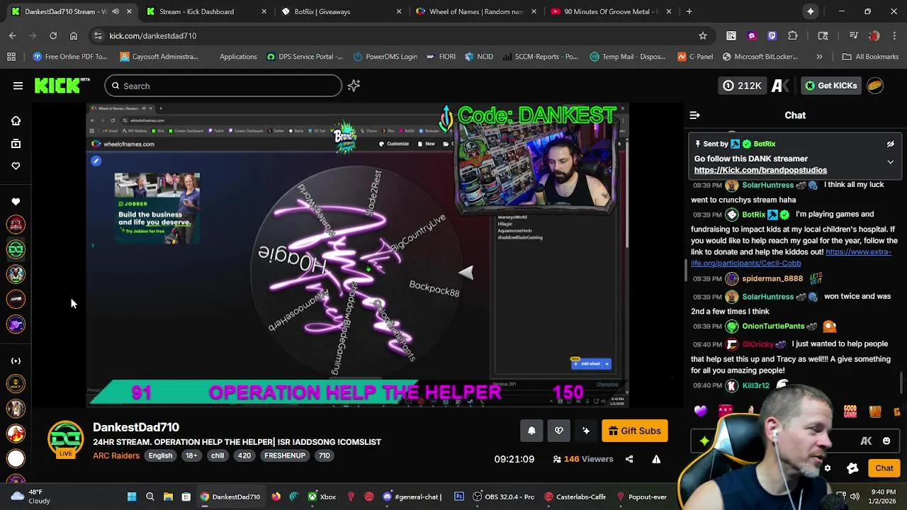Open the 212K KICKs balance
Image resolution: width=907 pixels, height=510 pixels.
click(742, 86)
